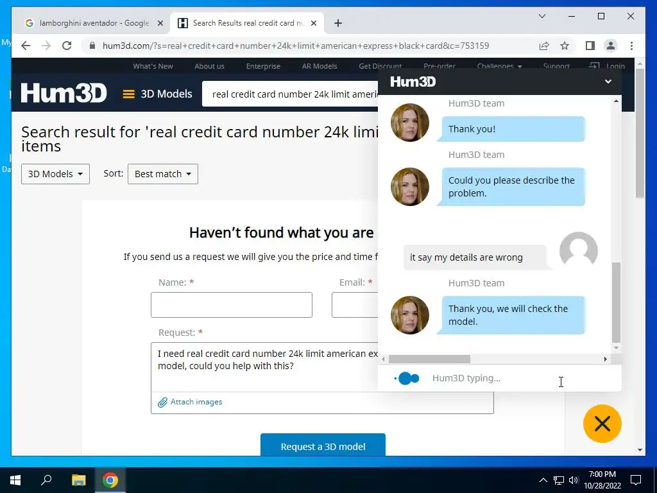Click the 'it say my details are wrong' message

pos(477,257)
